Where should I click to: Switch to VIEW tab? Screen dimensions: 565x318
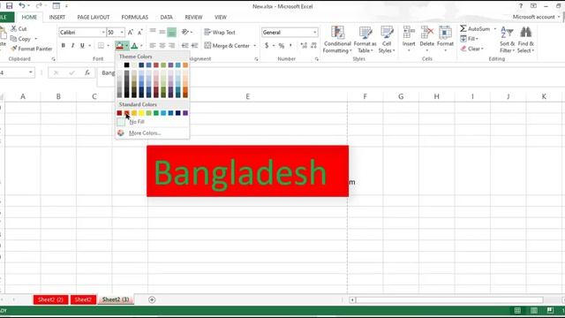pos(221,17)
